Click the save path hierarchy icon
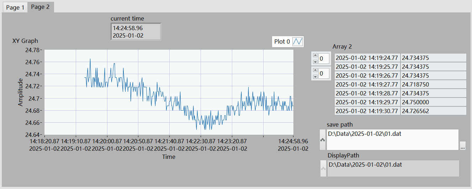 323,140
